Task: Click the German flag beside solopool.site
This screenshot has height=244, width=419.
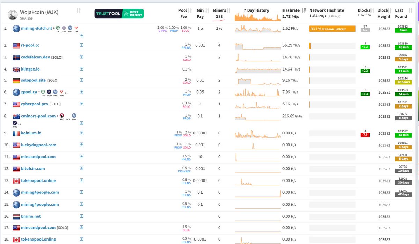Action: point(16,80)
